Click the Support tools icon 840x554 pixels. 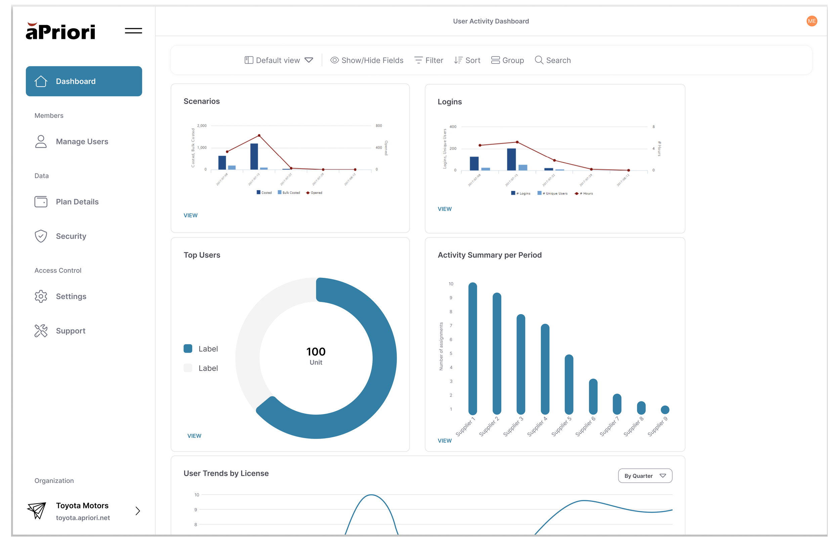click(41, 331)
